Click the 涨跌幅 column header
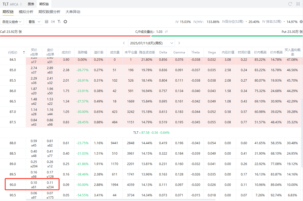The width and height of the screenshot is (303, 201). [x=83, y=52]
